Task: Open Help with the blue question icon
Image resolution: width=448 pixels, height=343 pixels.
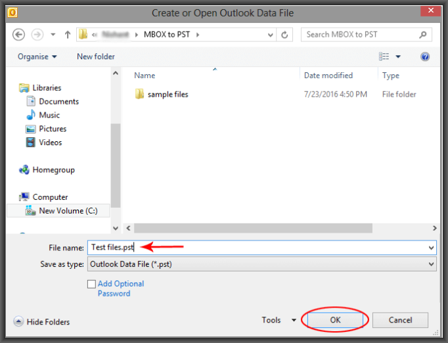Action: [x=425, y=57]
